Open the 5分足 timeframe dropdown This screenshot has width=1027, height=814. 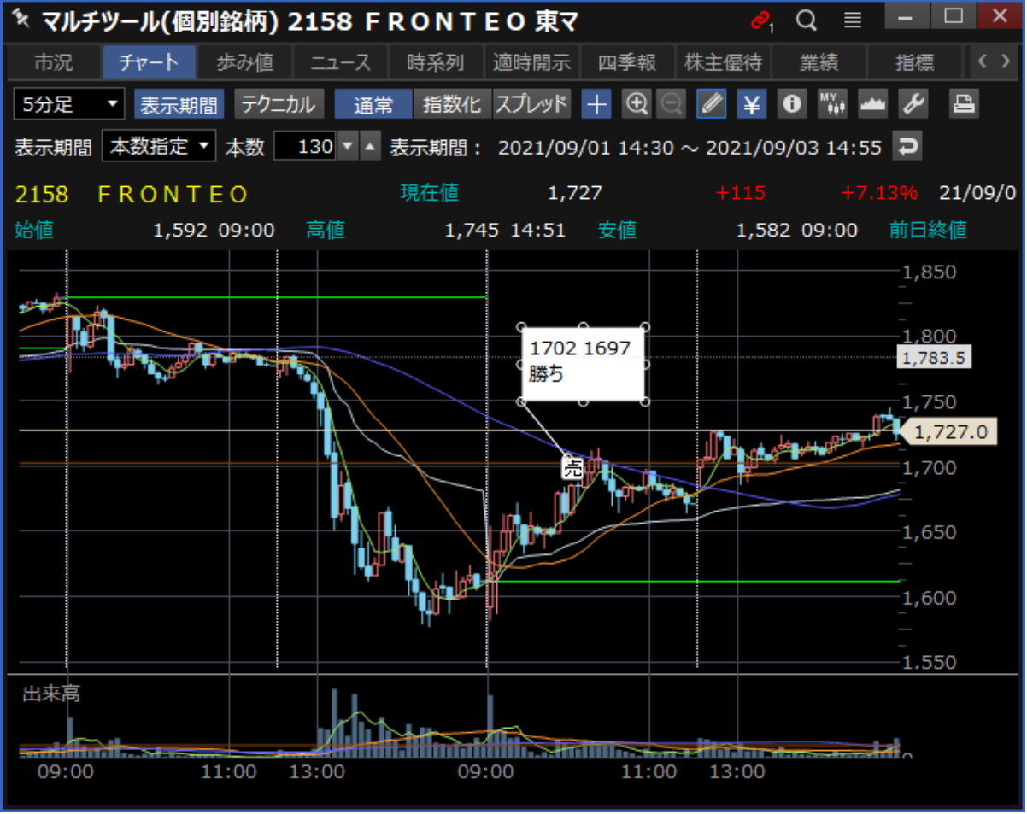pos(70,105)
